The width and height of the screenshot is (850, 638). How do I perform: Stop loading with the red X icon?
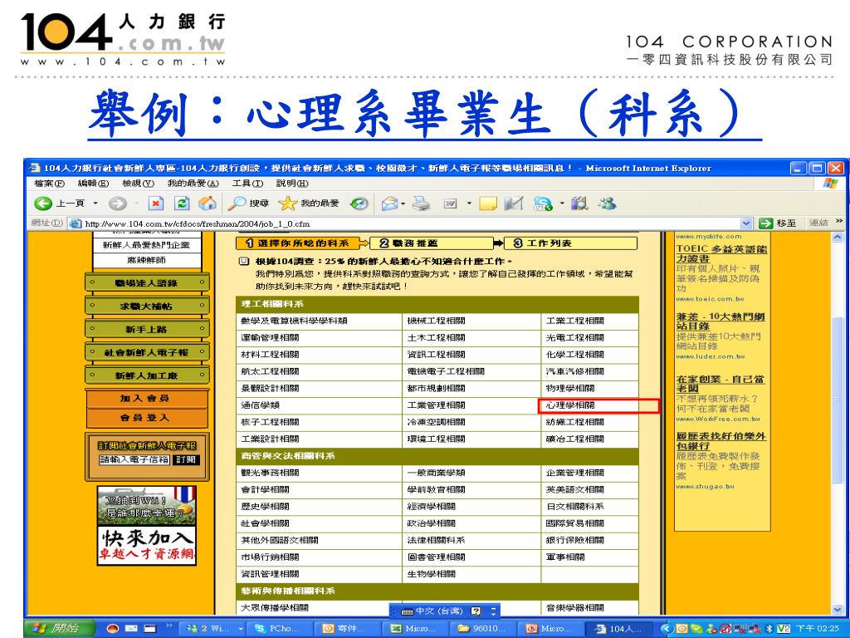(x=155, y=204)
